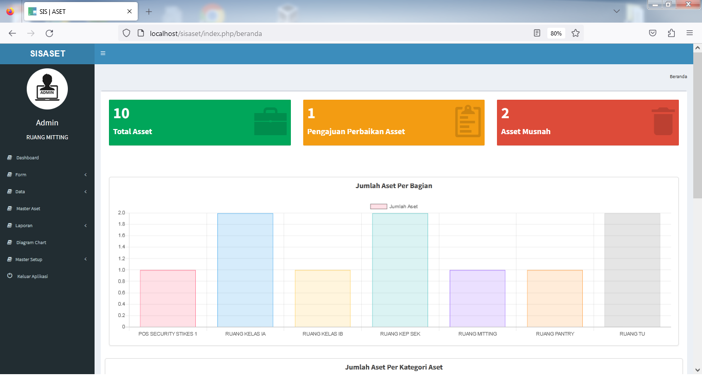
Task: Click the clipboard icon on Pengajuan Perbaikan card
Action: pos(468,121)
